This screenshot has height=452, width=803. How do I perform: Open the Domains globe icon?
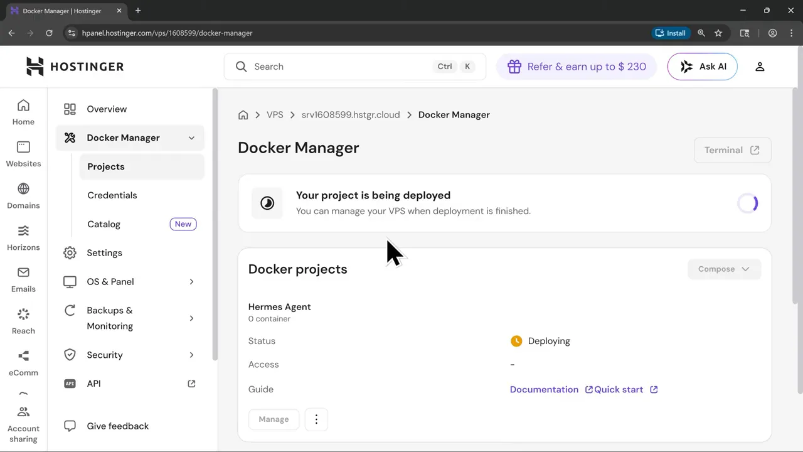23,188
